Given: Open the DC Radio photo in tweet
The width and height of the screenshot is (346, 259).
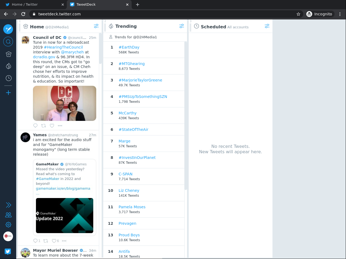Looking at the screenshot, I should (x=65, y=103).
